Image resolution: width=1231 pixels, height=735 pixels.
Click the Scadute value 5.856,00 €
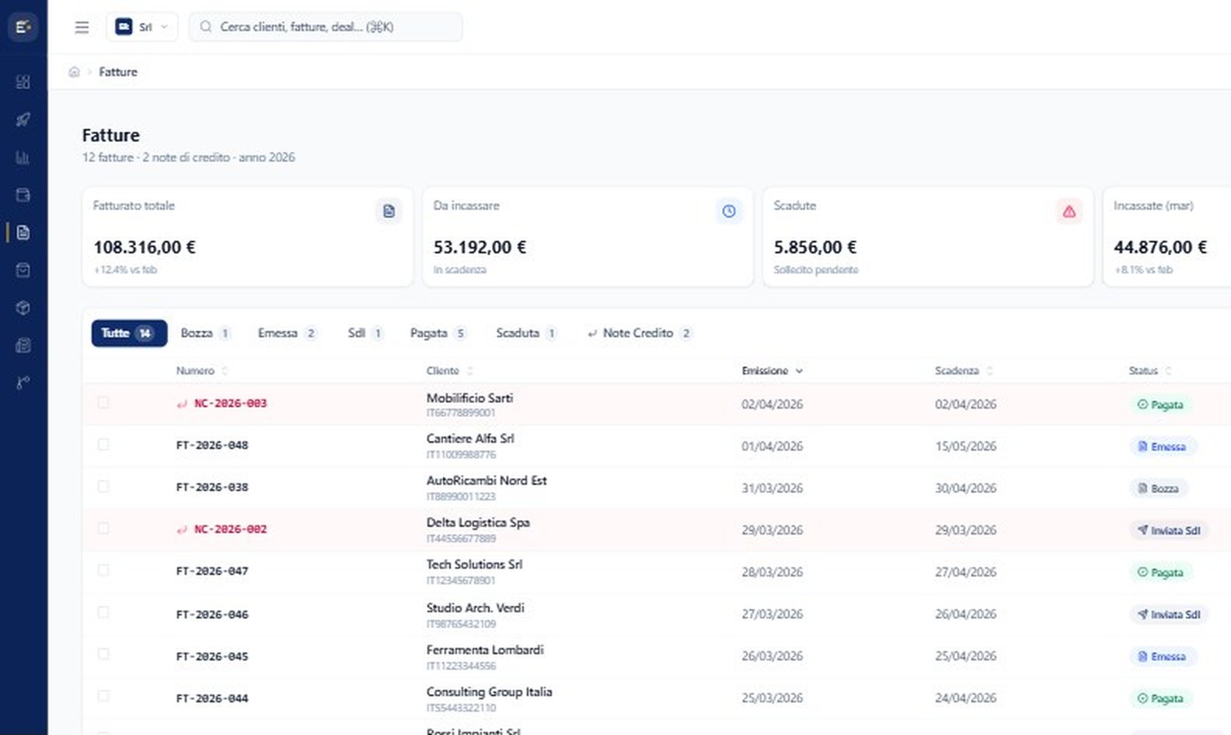[815, 248]
